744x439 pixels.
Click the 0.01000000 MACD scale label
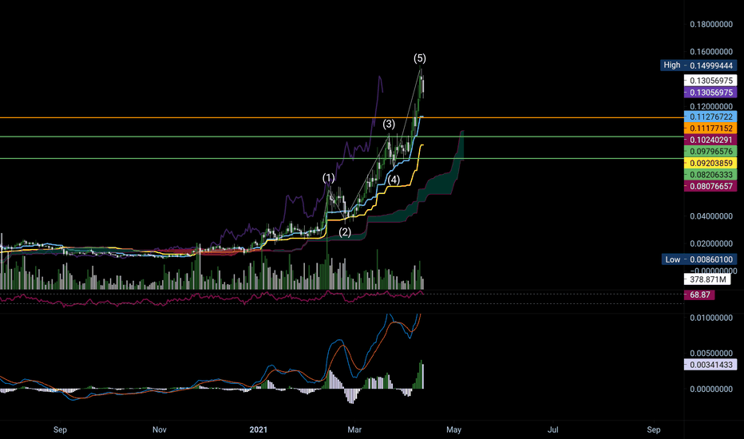click(710, 318)
